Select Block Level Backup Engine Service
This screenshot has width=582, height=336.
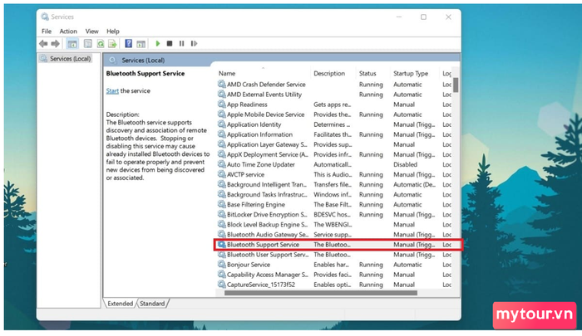click(x=334, y=224)
